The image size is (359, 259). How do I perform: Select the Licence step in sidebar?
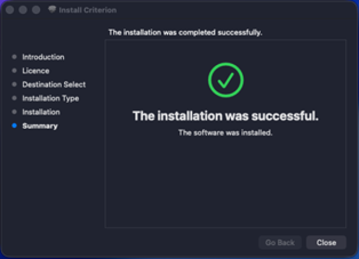(x=36, y=71)
